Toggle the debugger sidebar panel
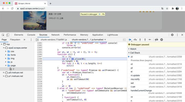The image size is (185, 102). pyautogui.click(x=124, y=40)
